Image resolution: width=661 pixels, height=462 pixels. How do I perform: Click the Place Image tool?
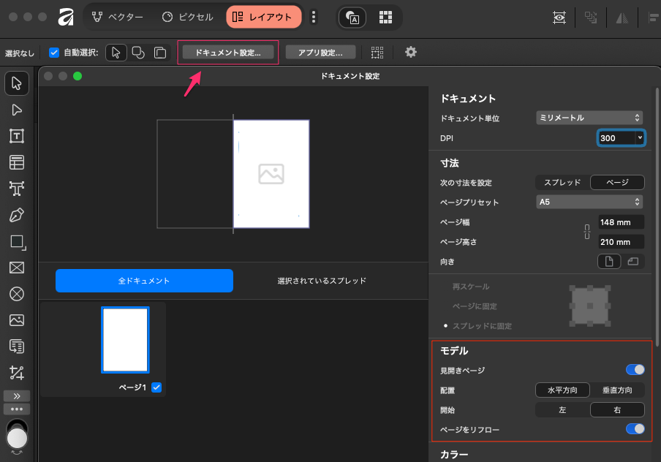(x=17, y=320)
